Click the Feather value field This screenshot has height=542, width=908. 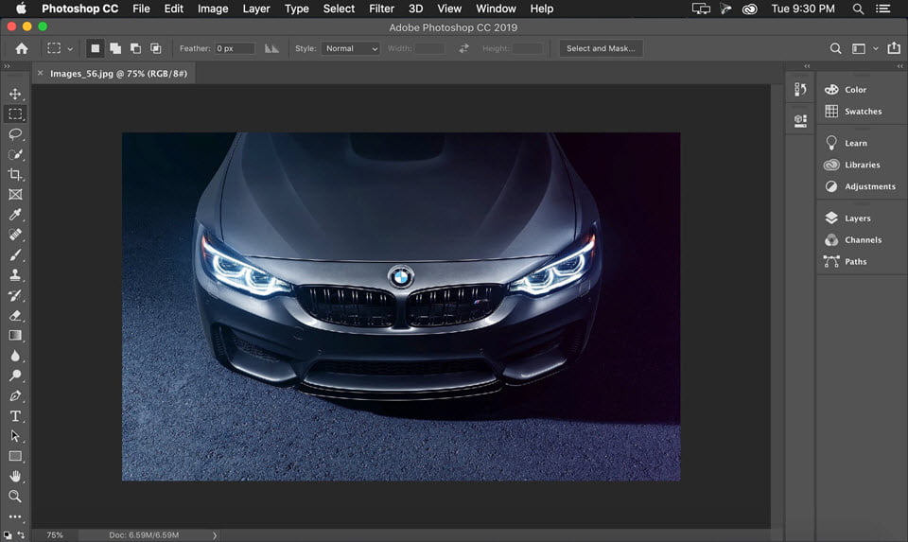(235, 48)
